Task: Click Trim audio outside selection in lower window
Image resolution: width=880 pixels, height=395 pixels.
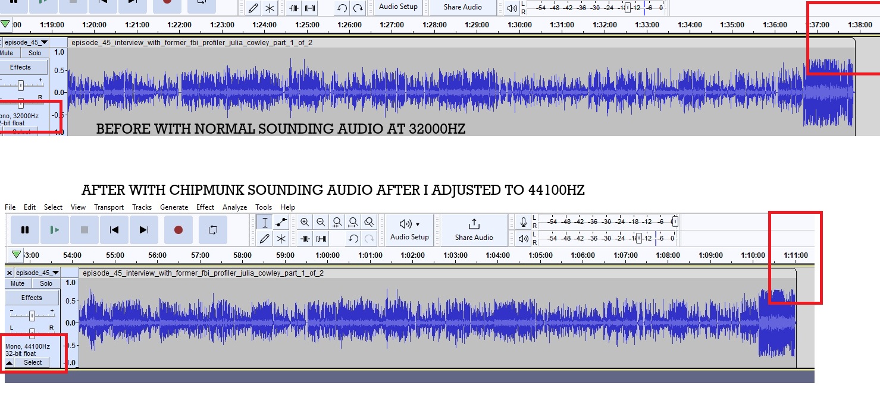Action: 305,238
